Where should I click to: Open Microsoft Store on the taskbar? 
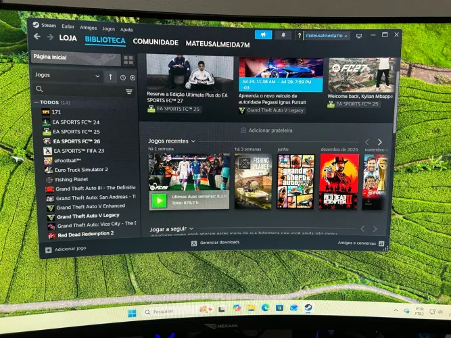(279, 308)
